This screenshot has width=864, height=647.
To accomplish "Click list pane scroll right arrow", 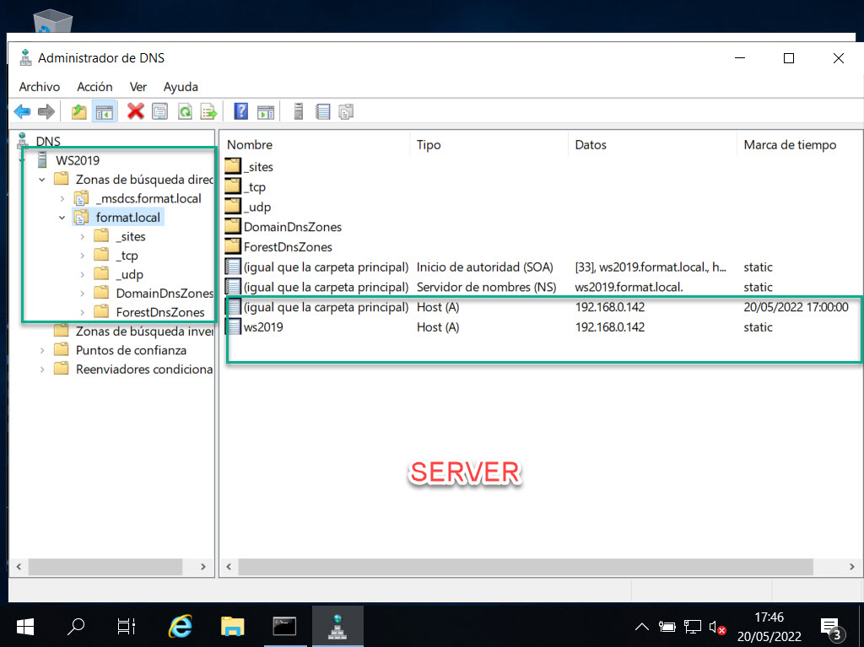I will coord(852,567).
